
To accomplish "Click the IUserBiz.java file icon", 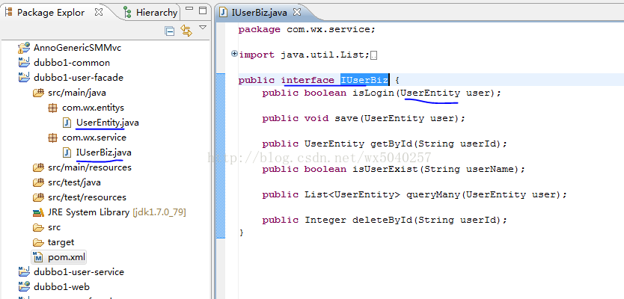I will 67,152.
